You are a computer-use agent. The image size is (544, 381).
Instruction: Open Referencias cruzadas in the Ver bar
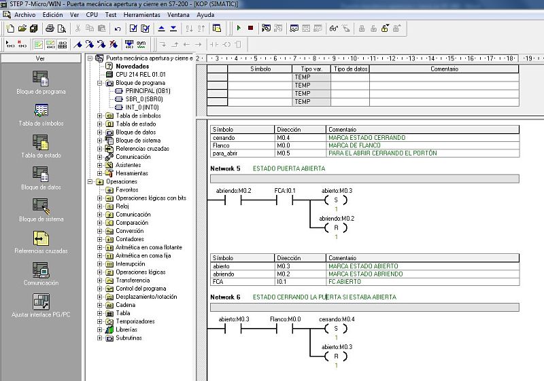point(41,242)
